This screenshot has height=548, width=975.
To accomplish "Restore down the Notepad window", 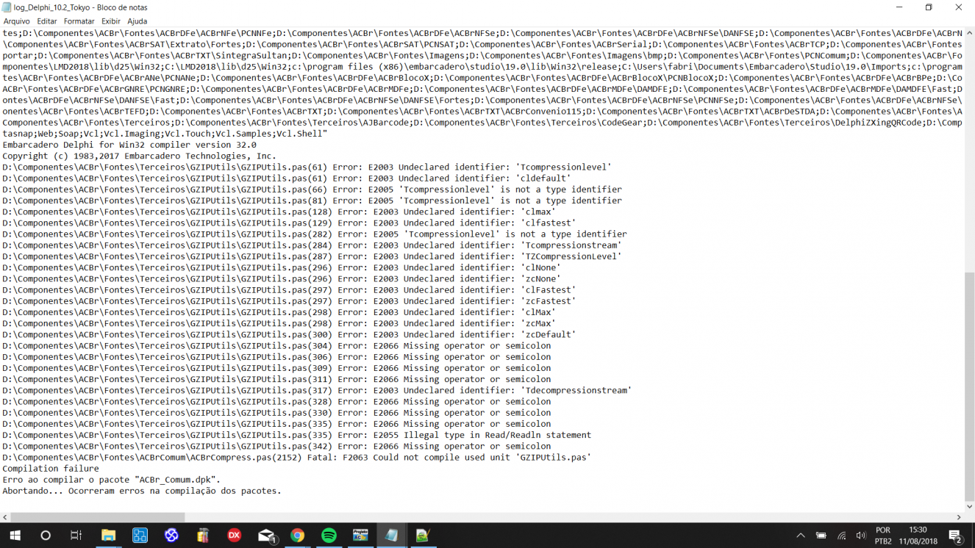I will pos(929,7).
